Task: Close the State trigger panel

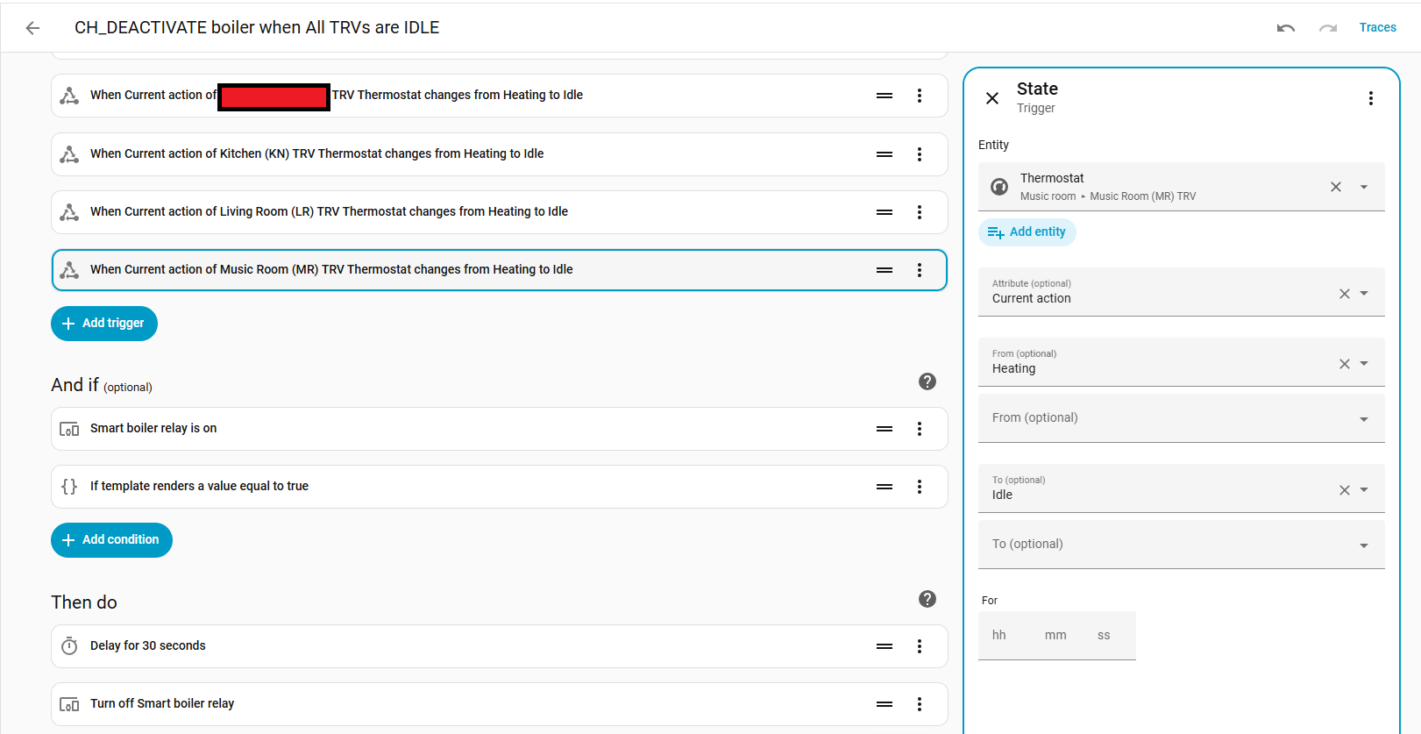Action: [992, 98]
